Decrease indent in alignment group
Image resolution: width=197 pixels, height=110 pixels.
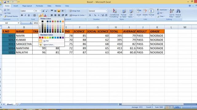coord(63,15)
